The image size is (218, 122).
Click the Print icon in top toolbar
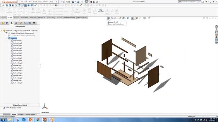78,2
